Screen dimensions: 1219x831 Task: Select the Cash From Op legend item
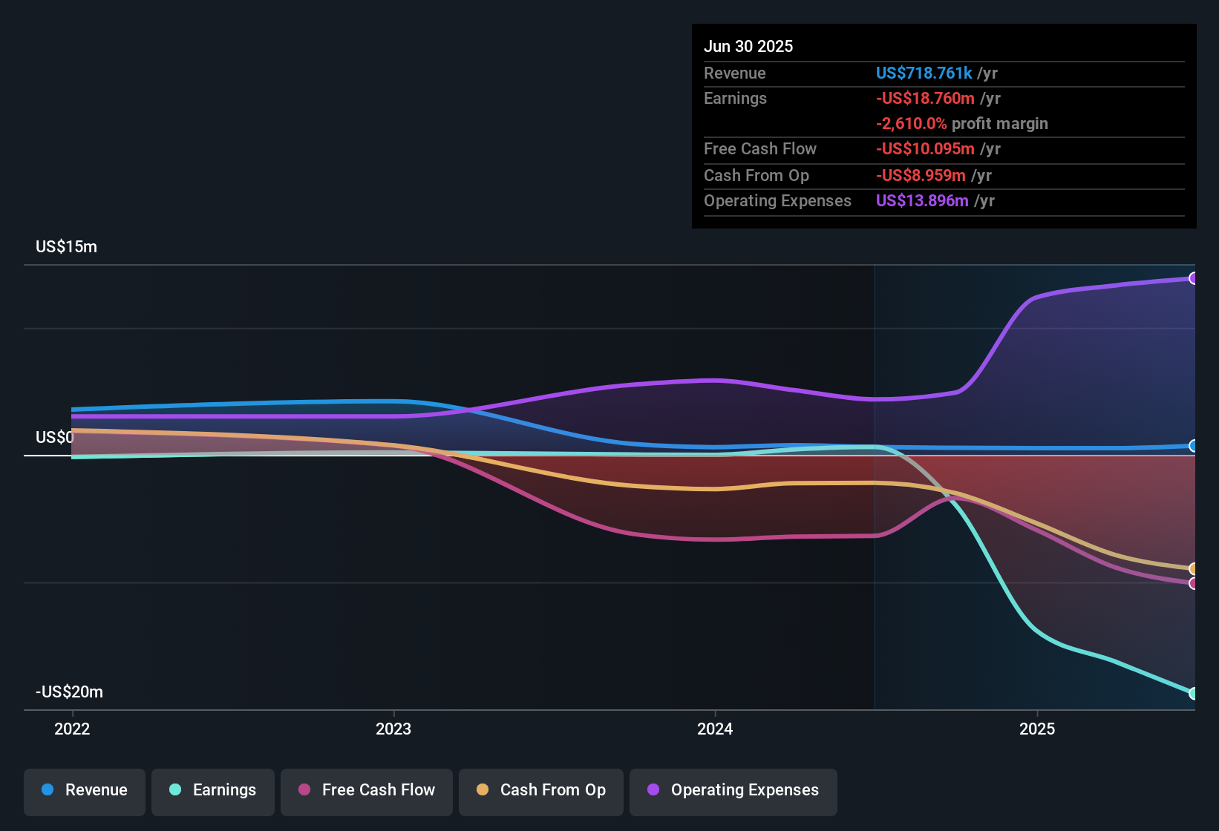coord(540,790)
